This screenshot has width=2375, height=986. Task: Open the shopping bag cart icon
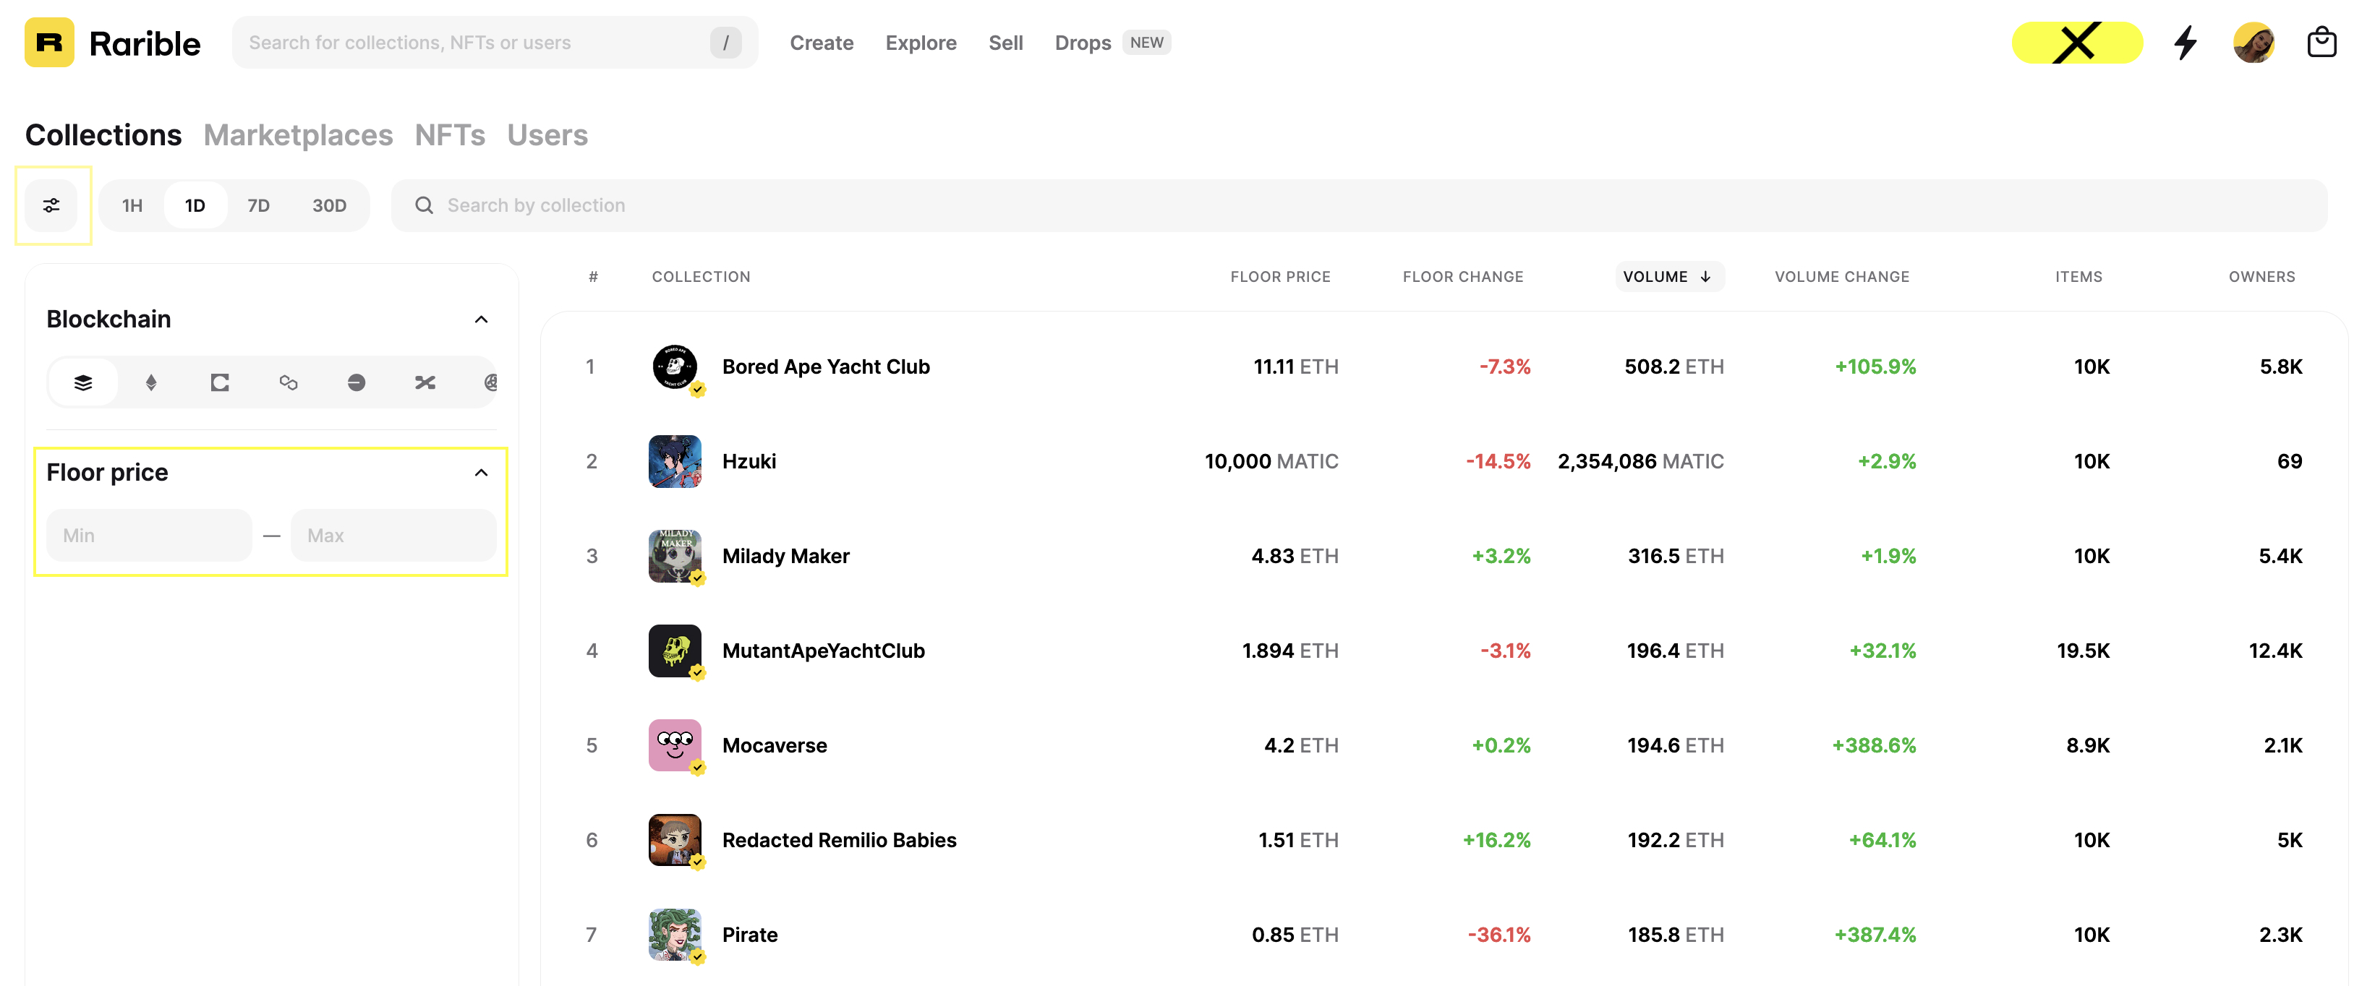coord(2321,43)
